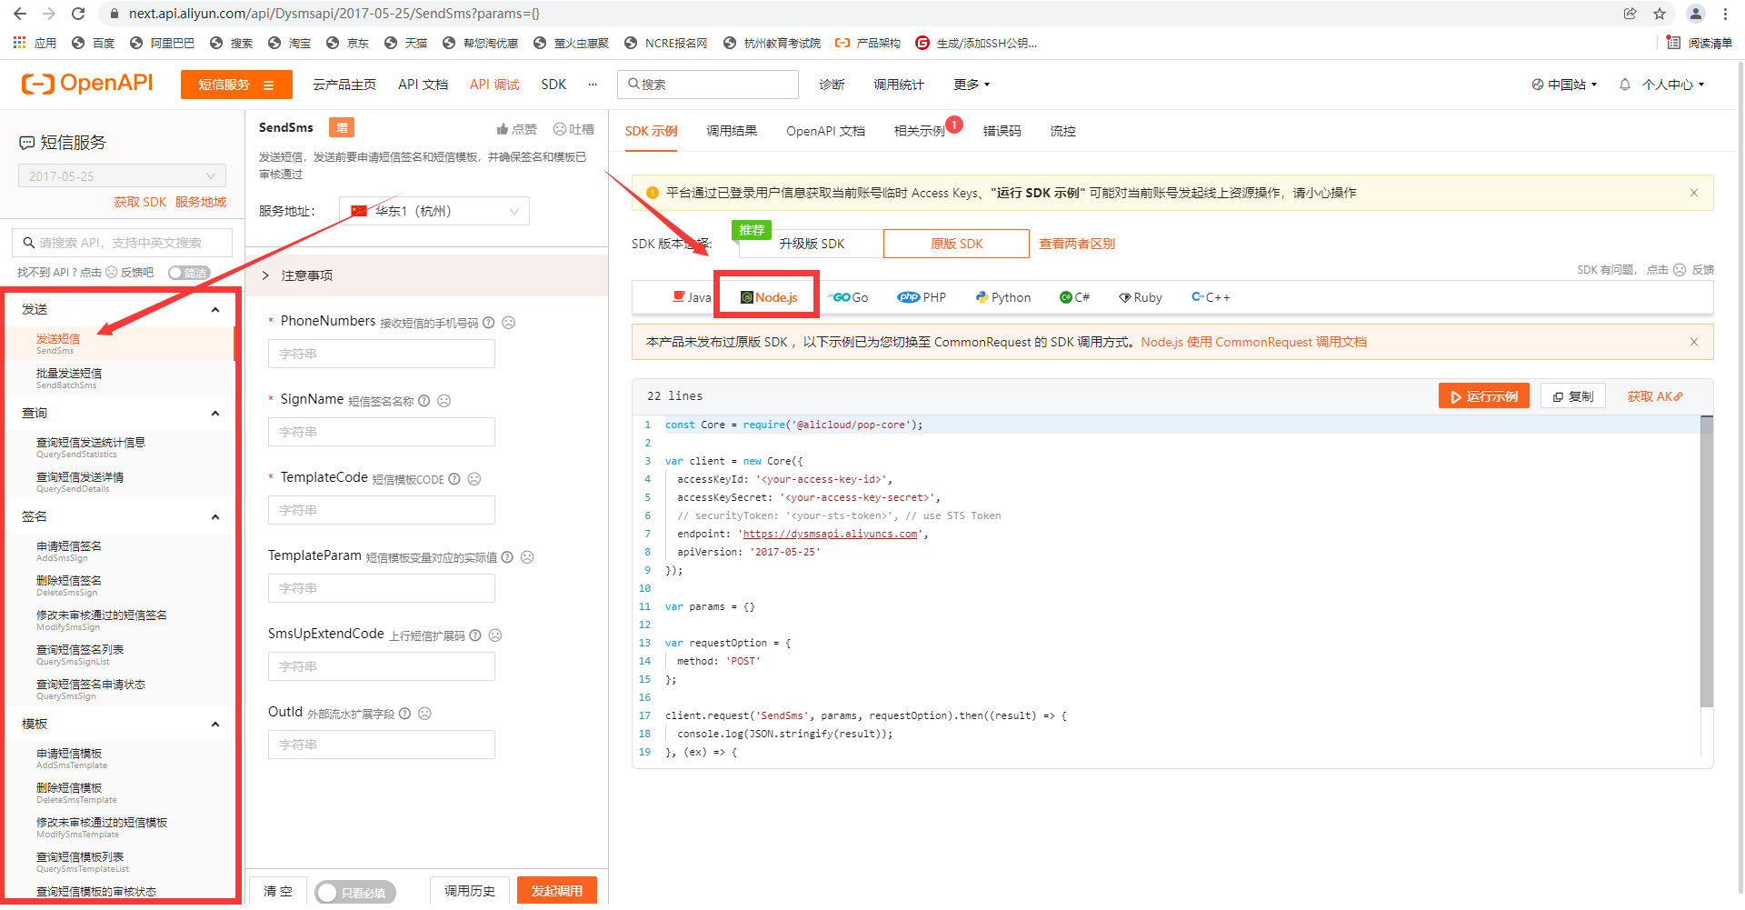Image resolution: width=1745 pixels, height=910 pixels.
Task: Switch to the 调用结果 tab
Action: [x=732, y=131]
